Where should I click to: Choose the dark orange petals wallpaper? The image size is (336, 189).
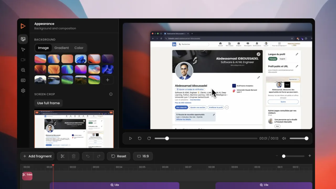pyautogui.click(x=40, y=69)
